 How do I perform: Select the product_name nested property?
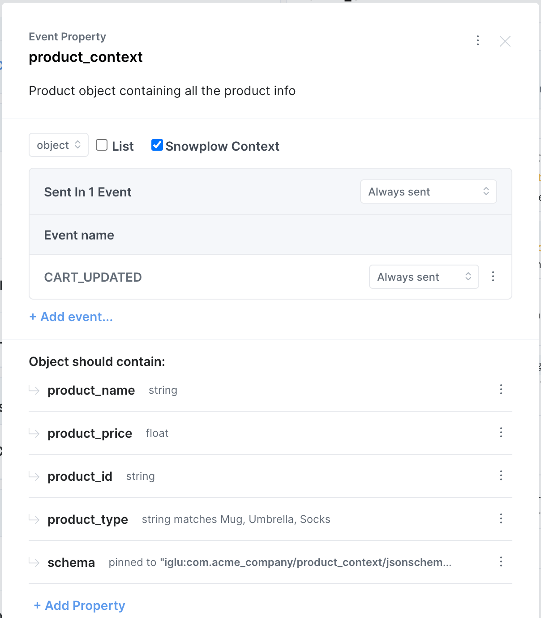point(91,390)
